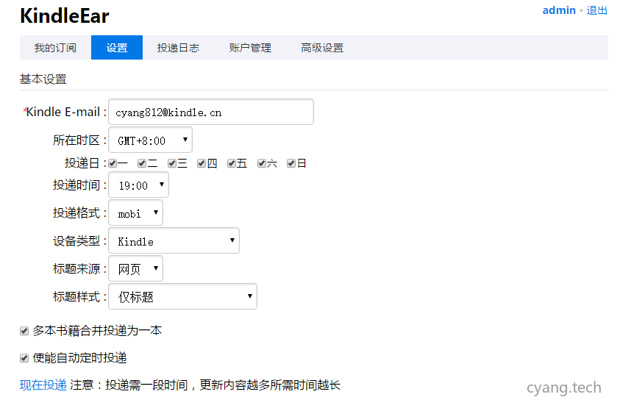Toggle the 二 (Tuesday) delivery day checkbox
Viewport: 617px width, 411px height.
click(142, 163)
